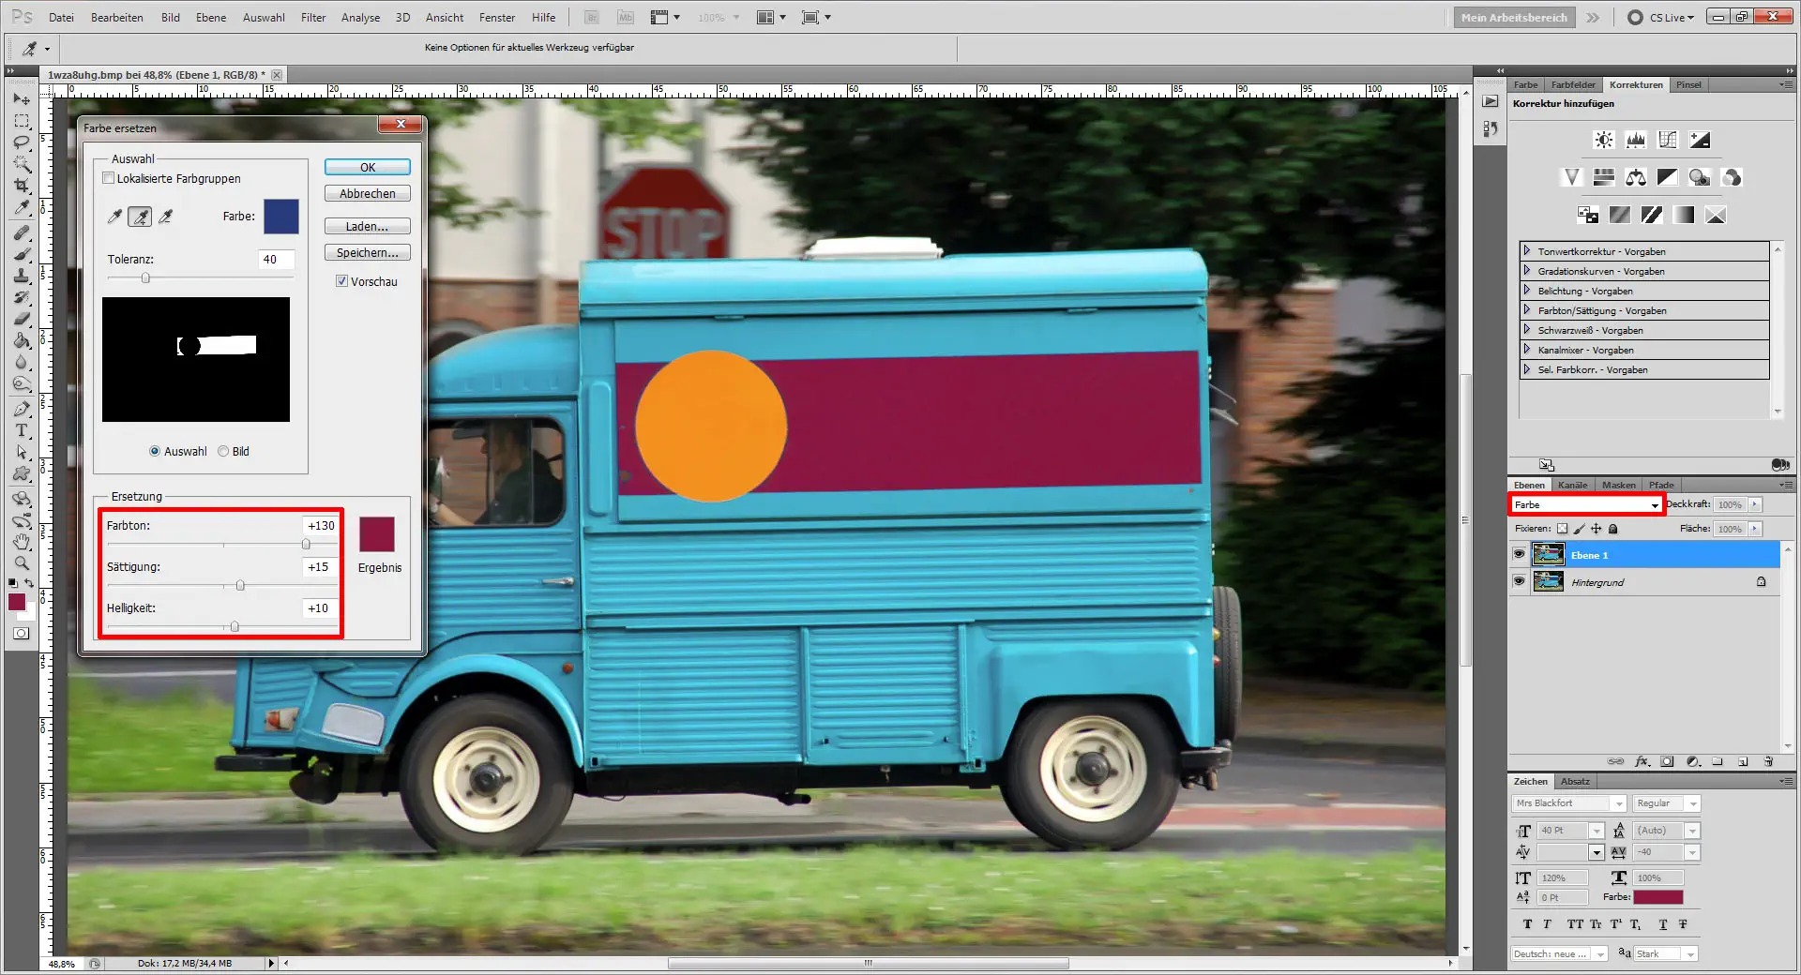Select the Text tool in toolbar
The width and height of the screenshot is (1801, 975).
(x=22, y=430)
